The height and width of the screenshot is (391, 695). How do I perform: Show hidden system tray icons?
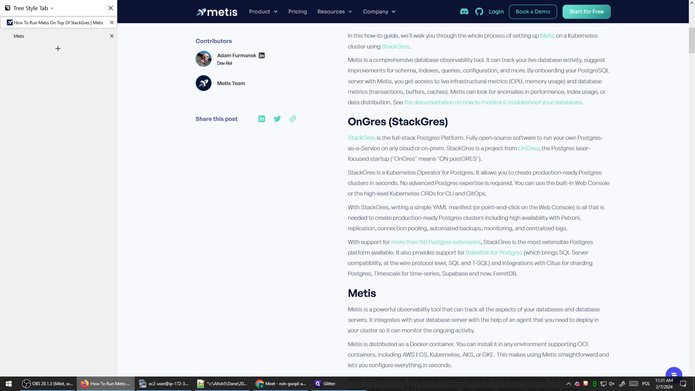(568, 384)
